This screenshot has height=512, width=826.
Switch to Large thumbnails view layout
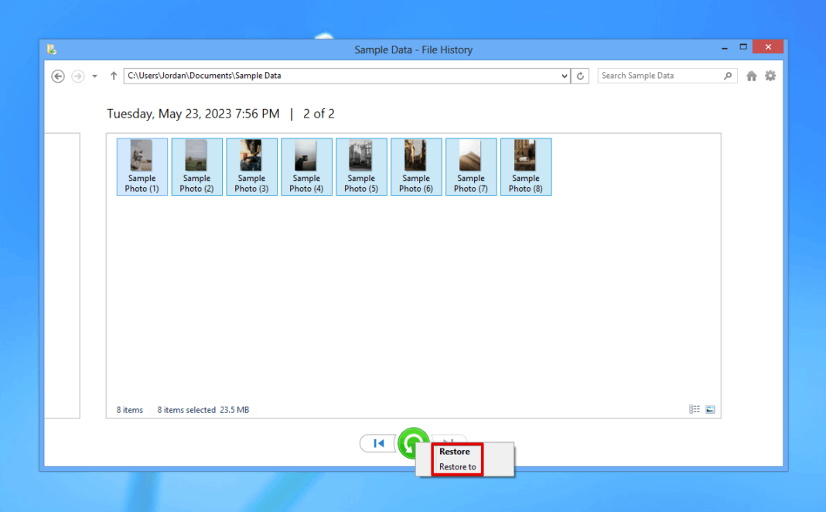point(710,408)
